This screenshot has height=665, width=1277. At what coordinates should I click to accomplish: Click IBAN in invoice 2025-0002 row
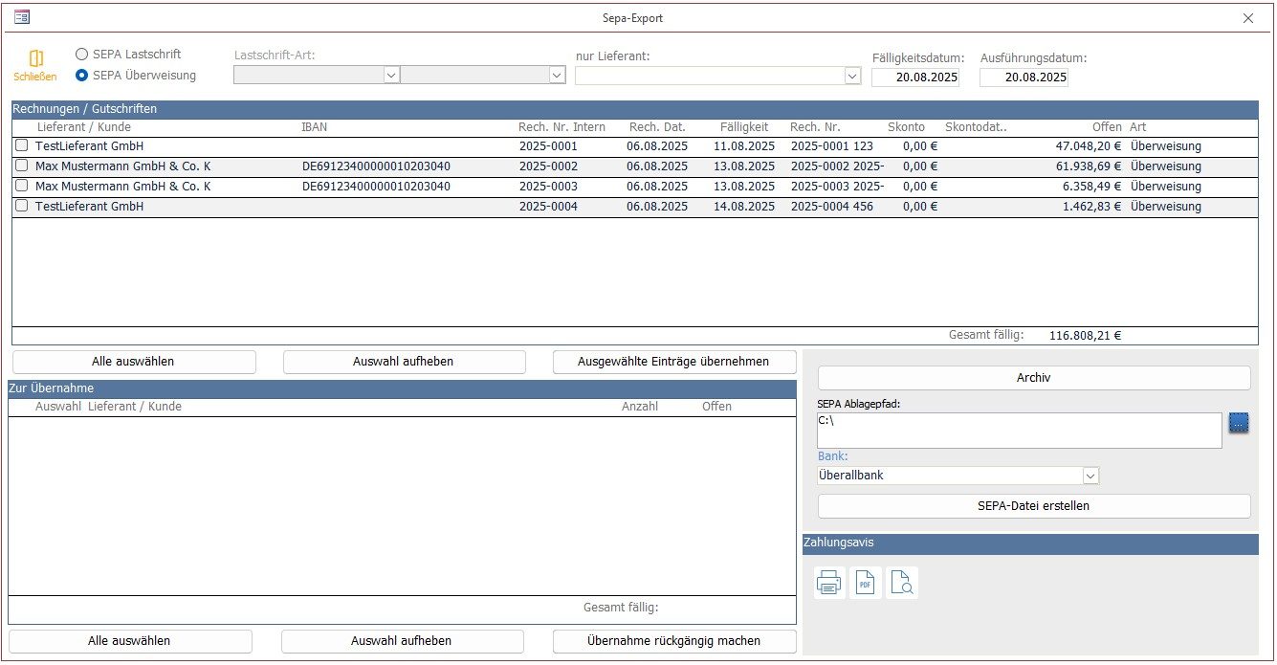(376, 166)
